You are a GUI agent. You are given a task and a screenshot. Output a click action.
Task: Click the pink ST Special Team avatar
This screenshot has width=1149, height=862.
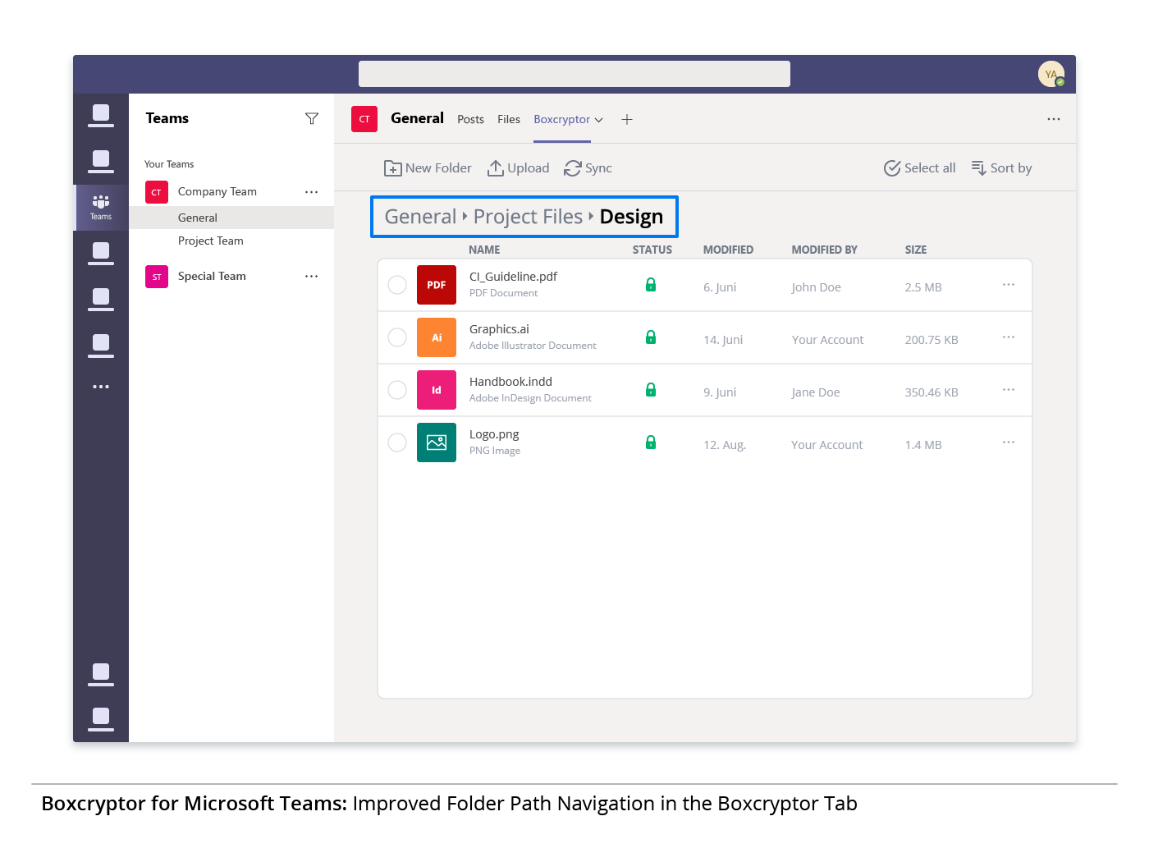157,277
